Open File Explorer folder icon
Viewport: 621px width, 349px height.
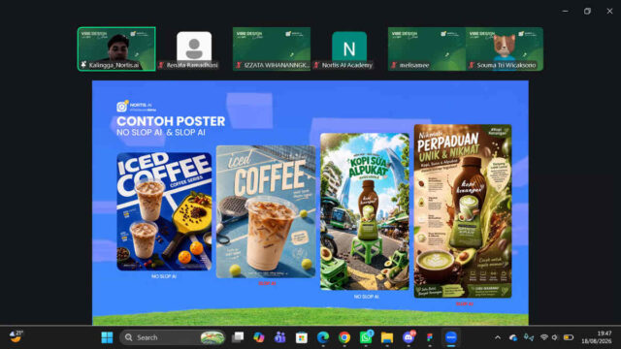click(387, 337)
